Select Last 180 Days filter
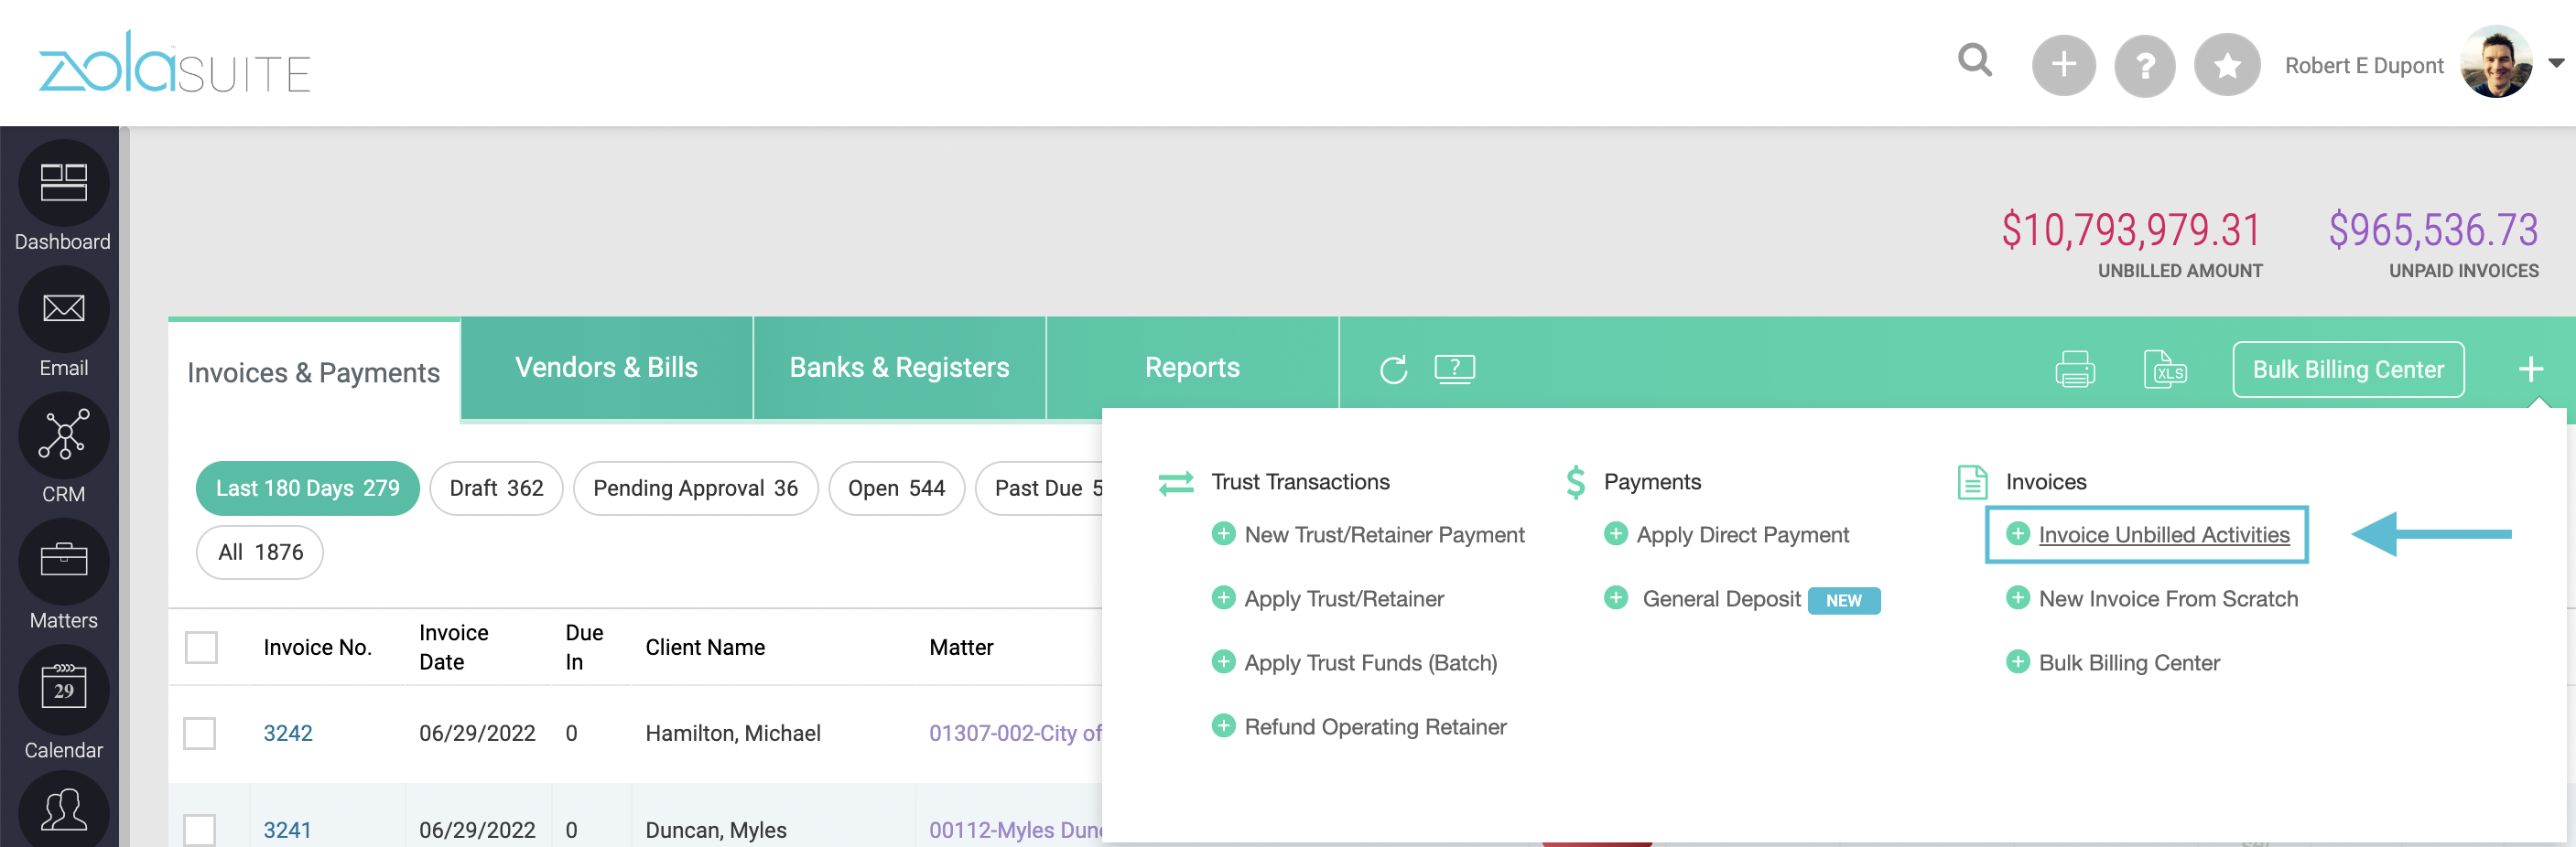The height and width of the screenshot is (847, 2576). tap(307, 488)
